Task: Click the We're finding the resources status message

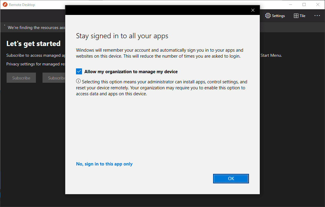Action: [36, 27]
